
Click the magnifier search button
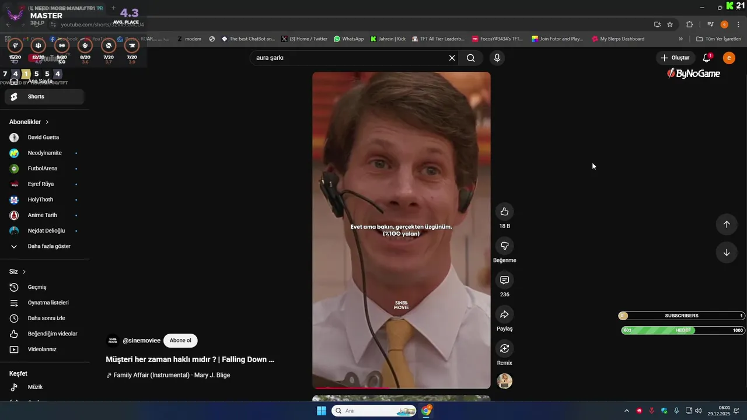[470, 58]
